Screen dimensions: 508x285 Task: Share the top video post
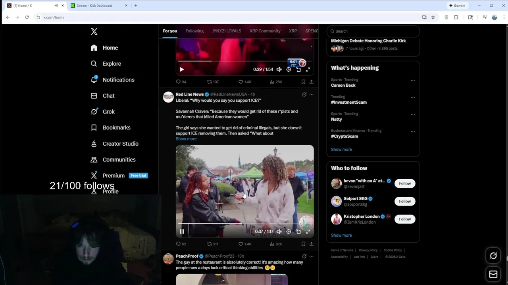312,82
